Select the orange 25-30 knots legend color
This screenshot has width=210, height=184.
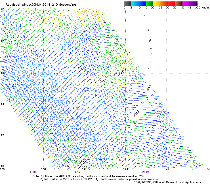[x=164, y=3]
